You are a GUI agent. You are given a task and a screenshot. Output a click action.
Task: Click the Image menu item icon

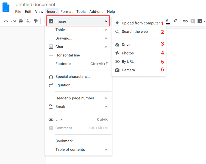[x=51, y=21]
